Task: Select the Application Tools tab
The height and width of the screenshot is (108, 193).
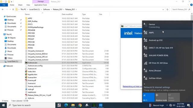Action: pyautogui.click(x=41, y=5)
